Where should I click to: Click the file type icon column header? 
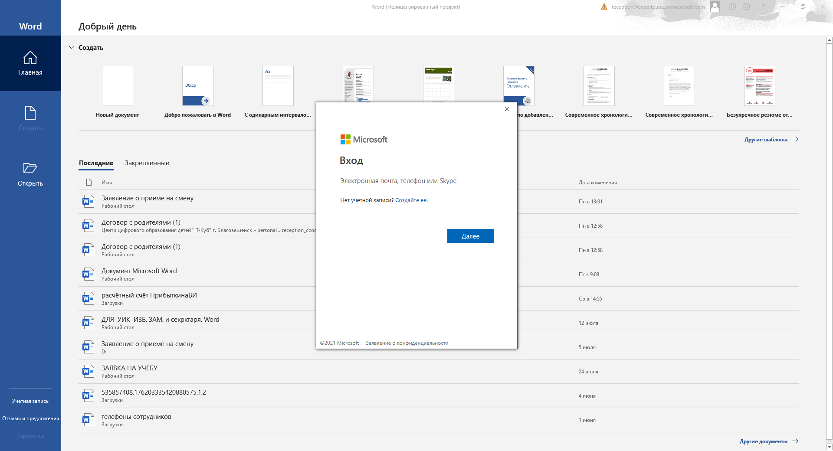coord(89,182)
